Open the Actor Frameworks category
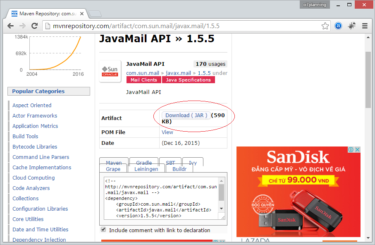 (35, 116)
